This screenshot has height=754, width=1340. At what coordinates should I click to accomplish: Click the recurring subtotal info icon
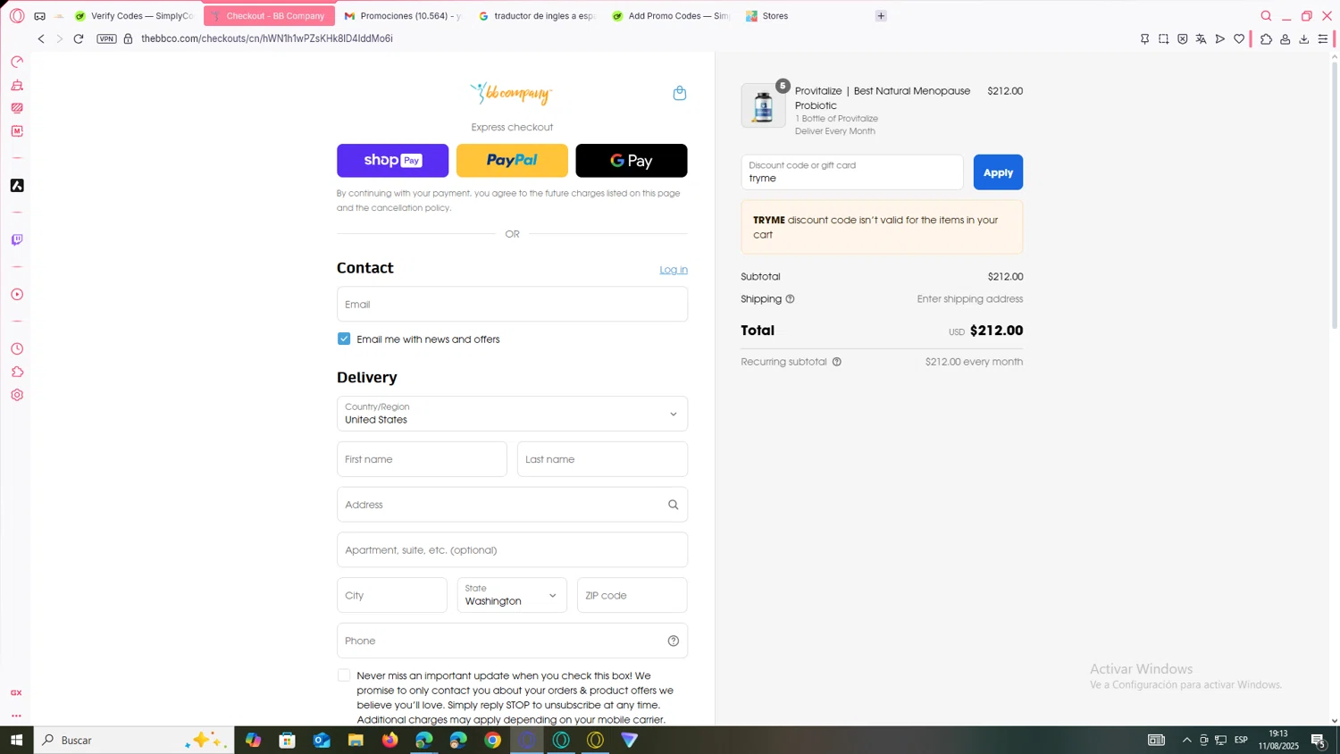click(837, 362)
